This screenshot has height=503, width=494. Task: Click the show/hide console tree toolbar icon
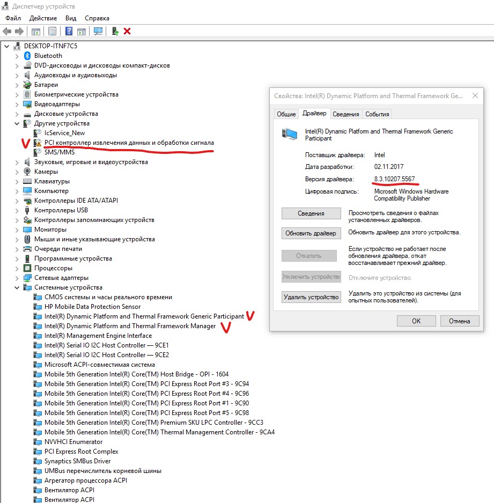pyautogui.click(x=36, y=32)
